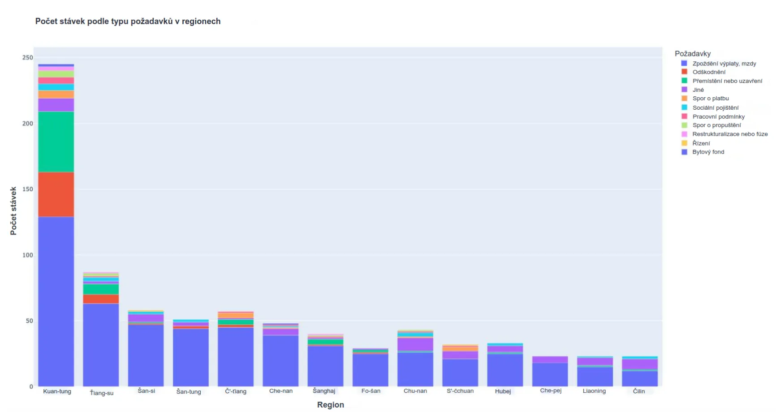Click the 'Čilin' x-axis label

click(639, 391)
